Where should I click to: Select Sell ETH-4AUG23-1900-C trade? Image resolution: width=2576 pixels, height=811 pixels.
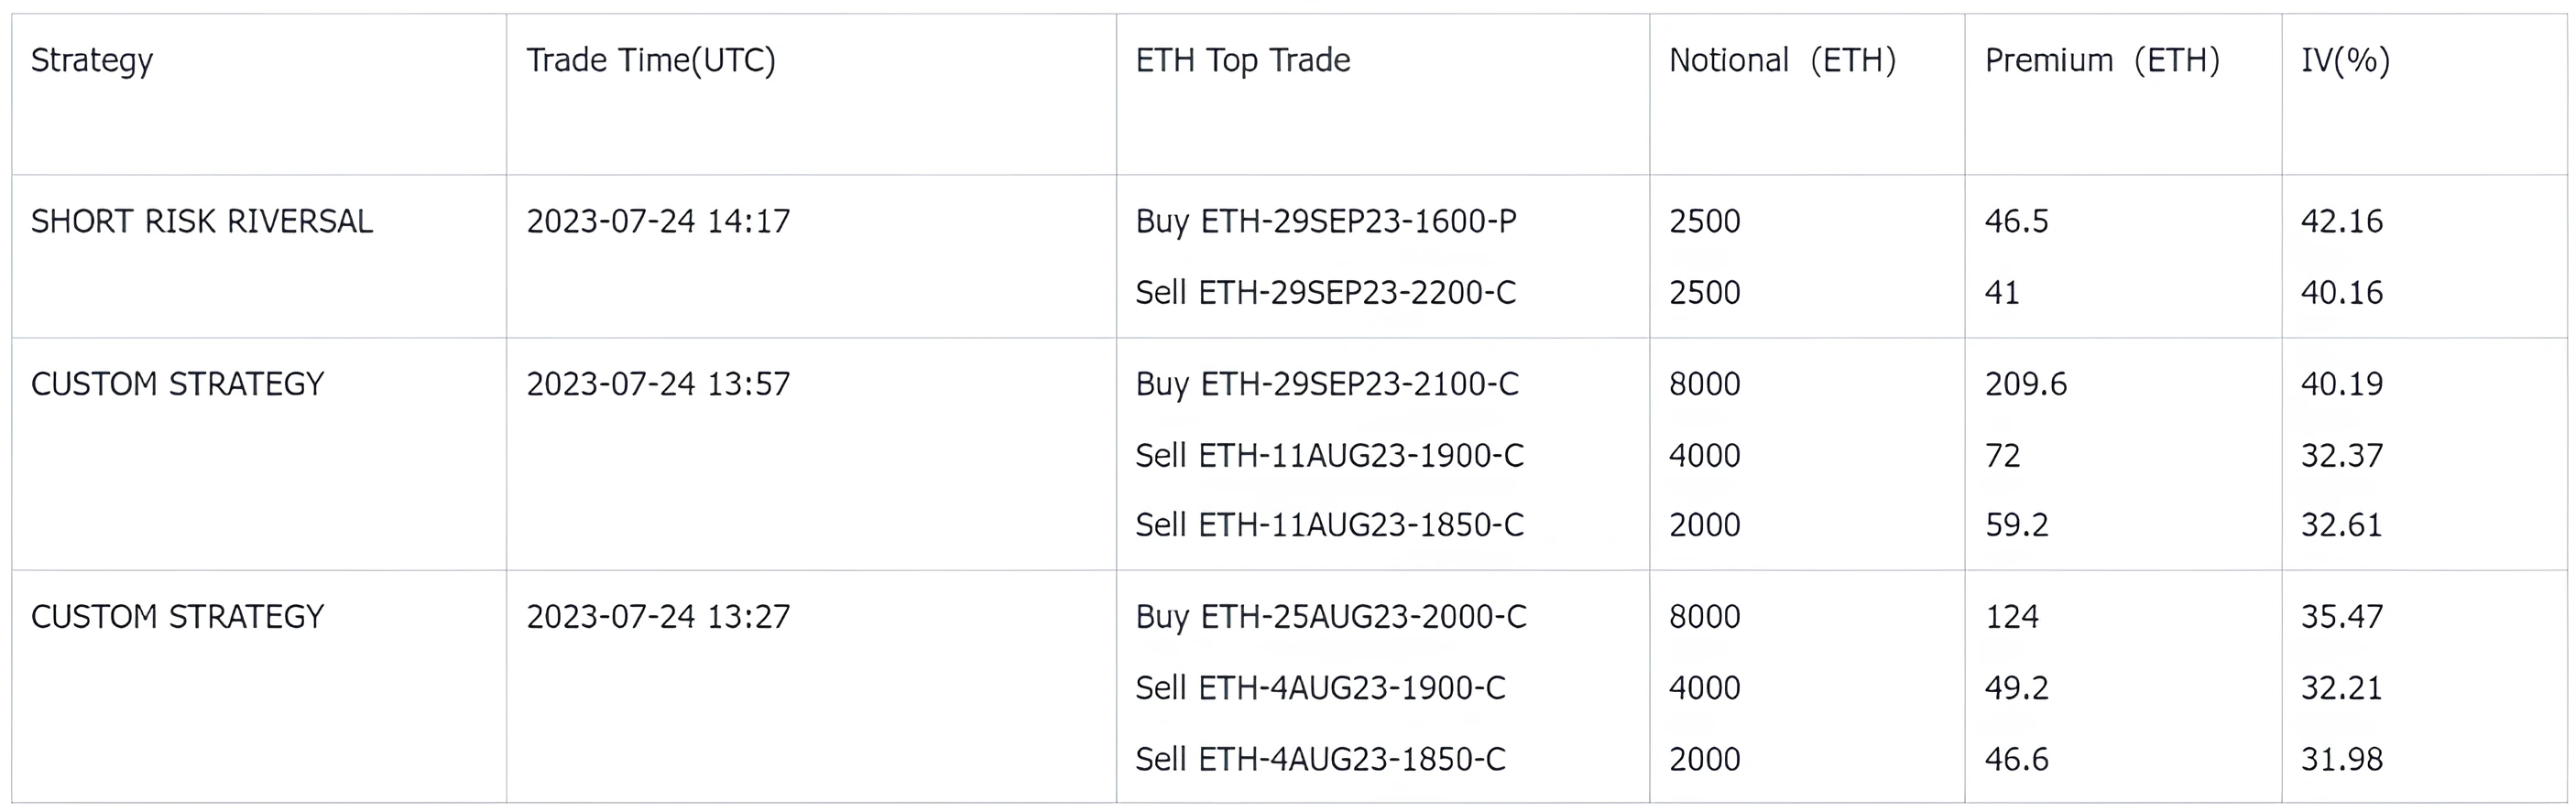(1320, 688)
